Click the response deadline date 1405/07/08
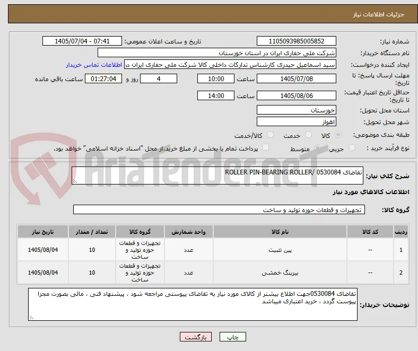The height and width of the screenshot is (351, 418). (x=297, y=78)
